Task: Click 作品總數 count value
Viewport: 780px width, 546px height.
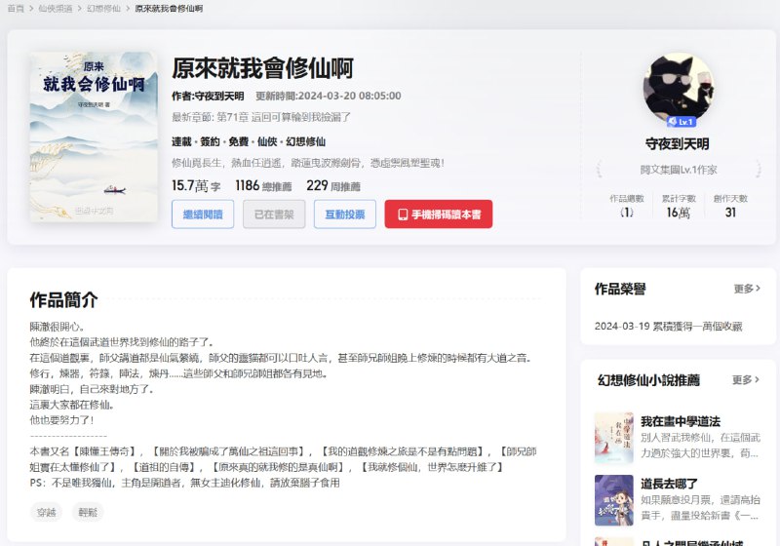Action: pyautogui.click(x=626, y=213)
